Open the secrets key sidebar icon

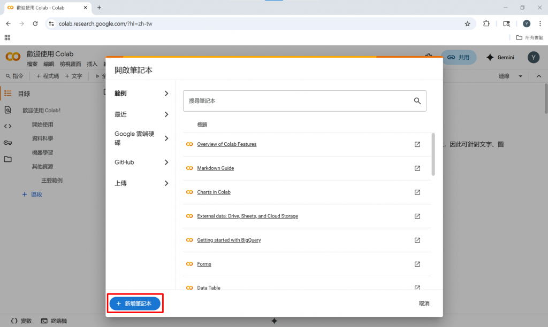click(x=7, y=143)
